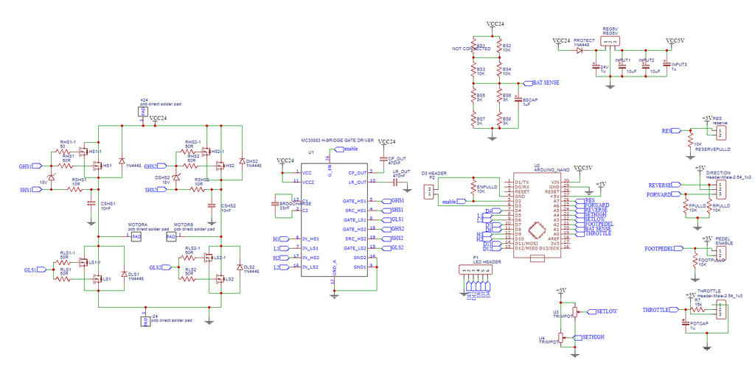This screenshot has width=755, height=371.
Task: Click the U4 TRIMPOT symbol
Action: (x=561, y=337)
